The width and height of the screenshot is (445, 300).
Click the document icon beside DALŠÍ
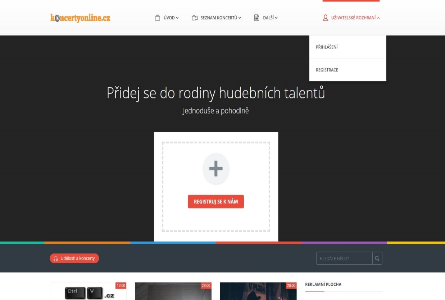pos(257,18)
